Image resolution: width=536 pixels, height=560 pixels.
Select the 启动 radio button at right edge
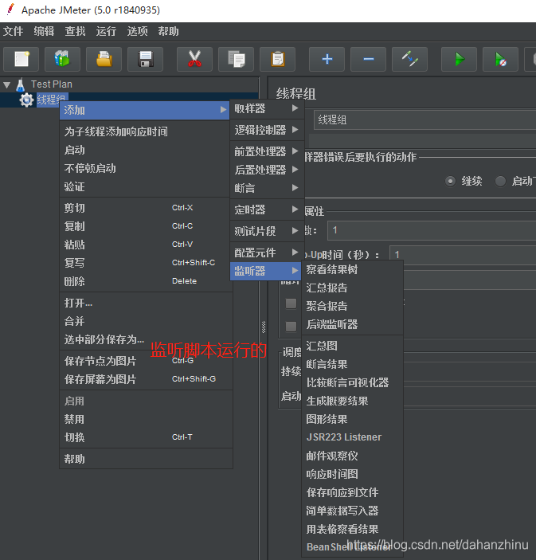[x=500, y=181]
